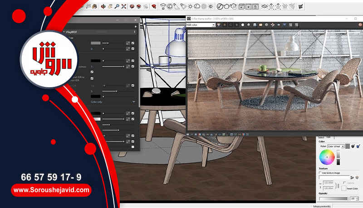
Task: Select the Zoom magnifier tool
Action: click(117, 6)
